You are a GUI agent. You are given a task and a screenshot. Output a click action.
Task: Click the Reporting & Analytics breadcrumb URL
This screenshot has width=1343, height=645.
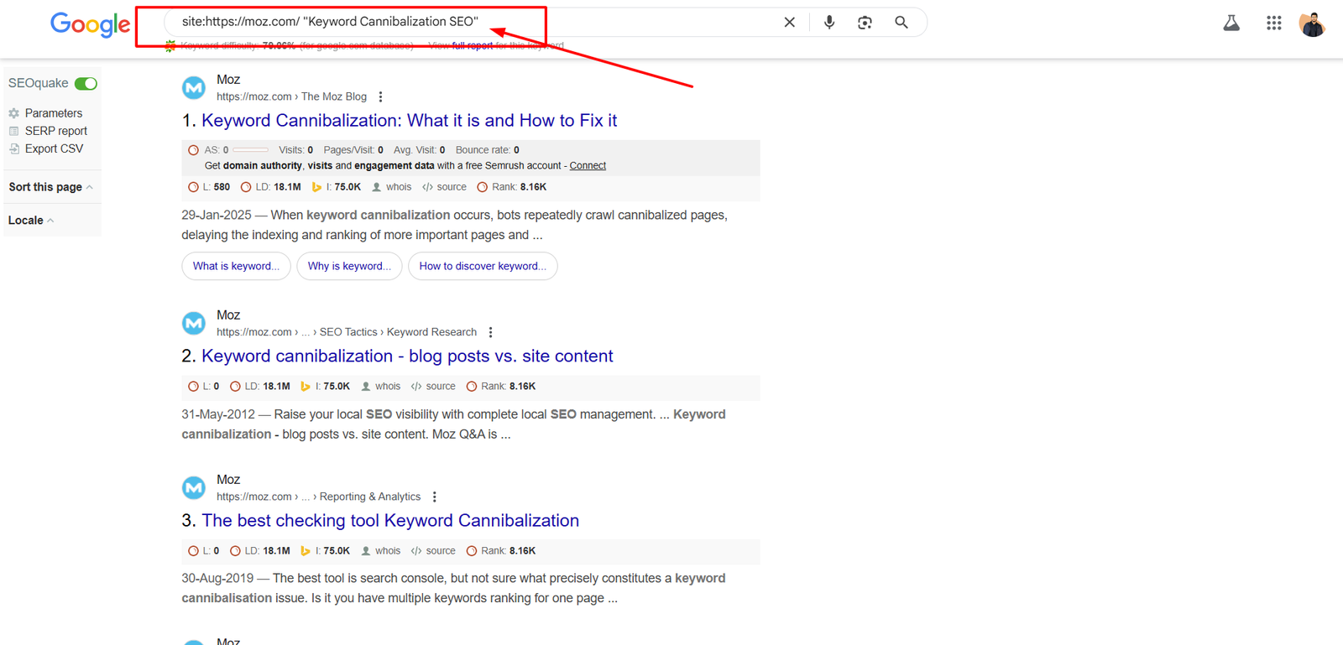(318, 497)
